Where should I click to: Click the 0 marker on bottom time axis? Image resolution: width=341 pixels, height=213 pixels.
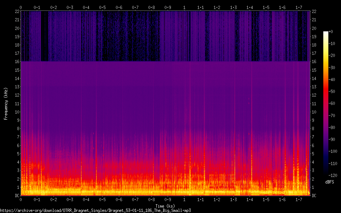21,200
